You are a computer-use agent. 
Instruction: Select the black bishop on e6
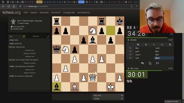click(93, 40)
